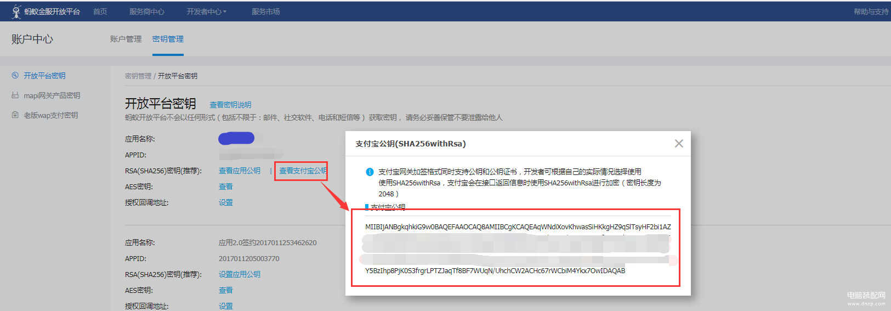
Task: Click the 查看应用公钥 link
Action: (240, 171)
